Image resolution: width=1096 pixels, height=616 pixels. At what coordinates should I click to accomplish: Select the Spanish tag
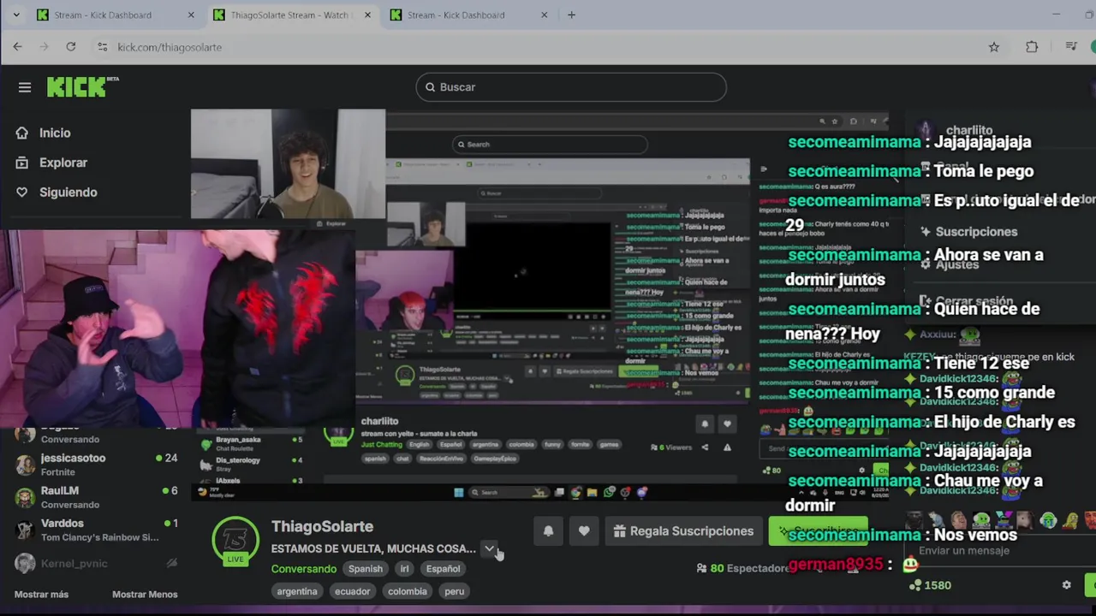click(x=366, y=569)
